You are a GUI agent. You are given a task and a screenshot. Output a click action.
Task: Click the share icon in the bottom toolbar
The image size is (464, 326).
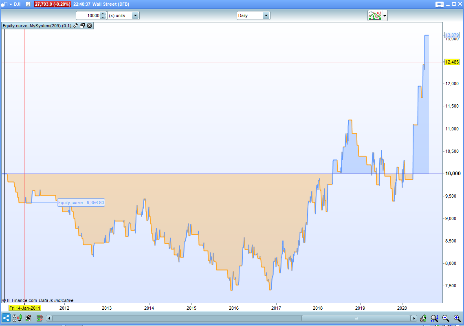click(6, 318)
